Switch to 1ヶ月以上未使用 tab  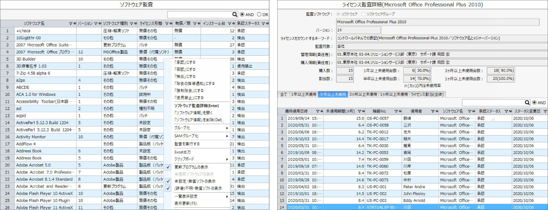click(394, 94)
